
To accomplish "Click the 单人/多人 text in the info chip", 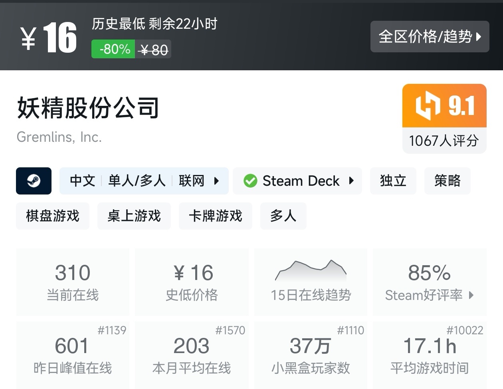I will 137,181.
